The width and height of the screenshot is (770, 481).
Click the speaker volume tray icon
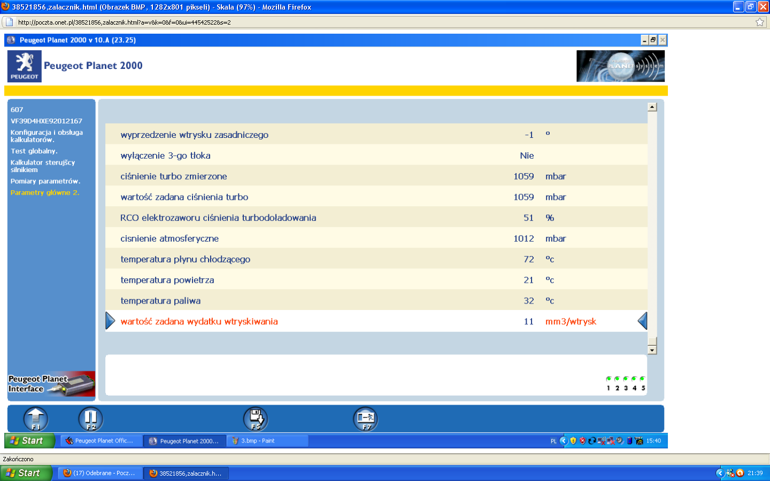[620, 441]
